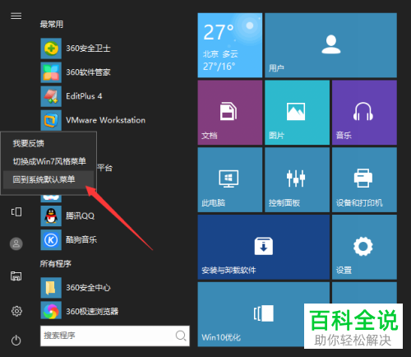This screenshot has height=357, width=411.
Task: Click the 所有程序 section heading
Action: tap(56, 264)
